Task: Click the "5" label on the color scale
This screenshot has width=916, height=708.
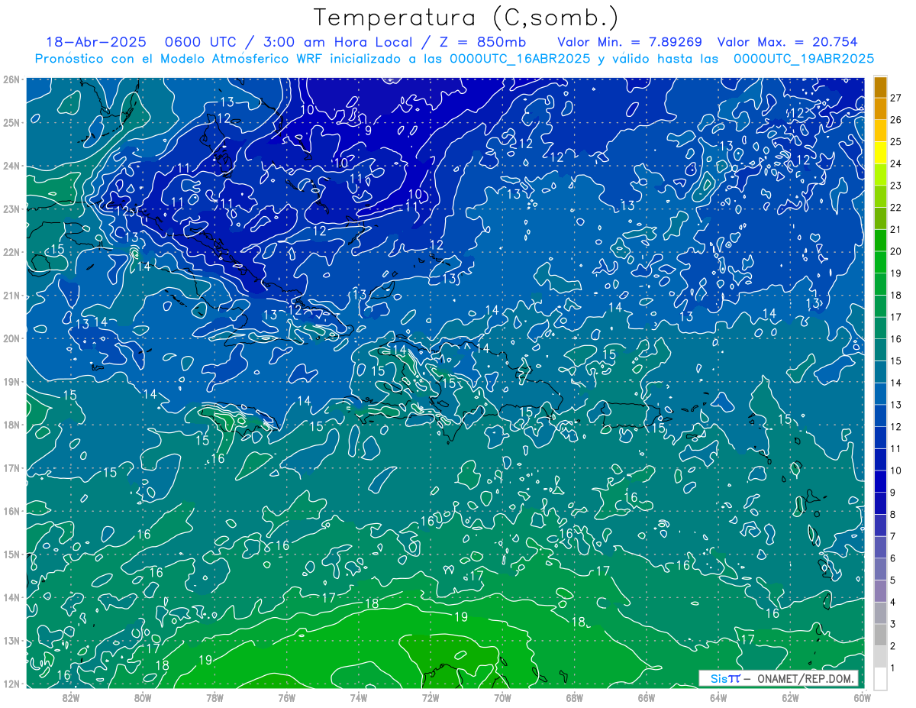Action: coord(893,580)
